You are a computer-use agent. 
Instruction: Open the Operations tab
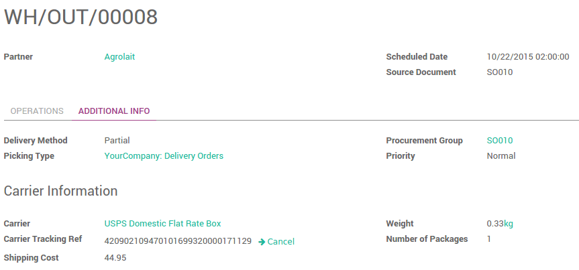(37, 111)
